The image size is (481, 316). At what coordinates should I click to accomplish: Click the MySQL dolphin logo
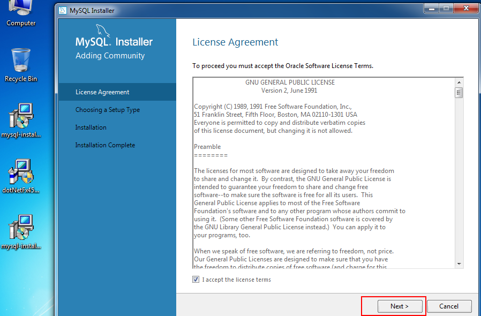coord(102,31)
